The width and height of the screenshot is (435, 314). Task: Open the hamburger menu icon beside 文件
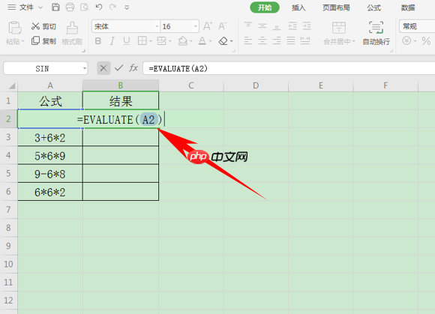(12, 7)
